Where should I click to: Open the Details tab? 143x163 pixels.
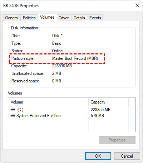[79, 18]
